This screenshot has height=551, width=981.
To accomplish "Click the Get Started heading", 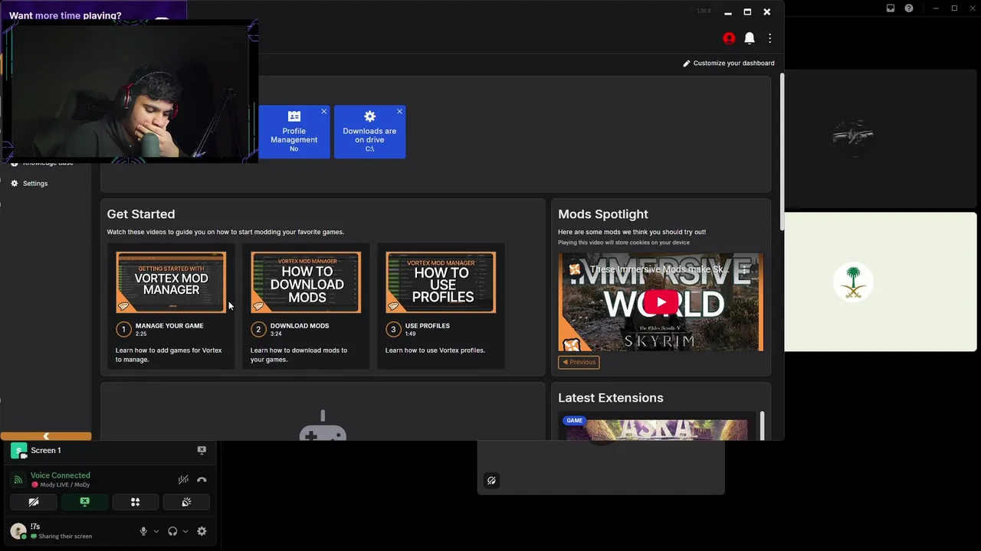I will pyautogui.click(x=141, y=214).
